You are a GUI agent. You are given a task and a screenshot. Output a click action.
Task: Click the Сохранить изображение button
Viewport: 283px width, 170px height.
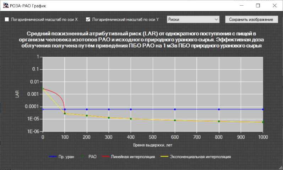pos(251,19)
